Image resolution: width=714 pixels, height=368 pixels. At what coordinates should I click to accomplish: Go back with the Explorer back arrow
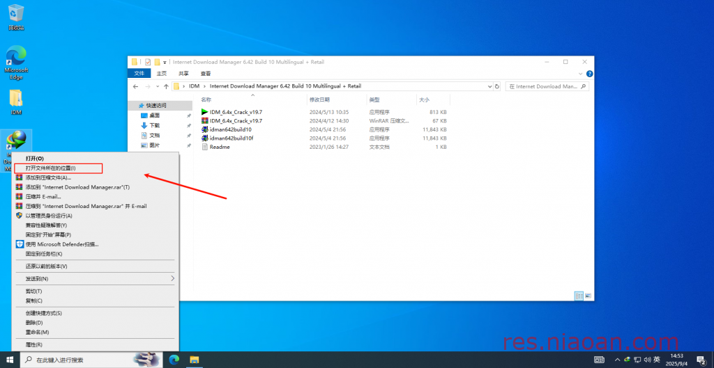point(135,86)
